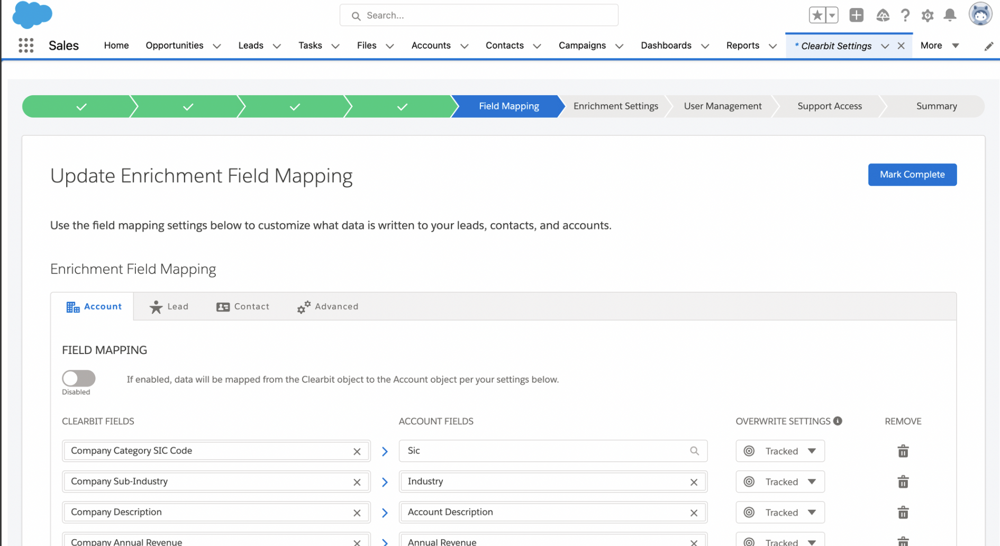Remove the Company Description mapping
The height and width of the screenshot is (546, 1000).
coord(903,512)
